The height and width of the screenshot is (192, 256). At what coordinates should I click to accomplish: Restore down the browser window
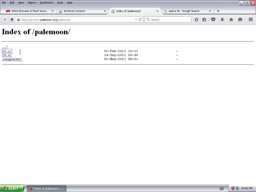click(247, 3)
